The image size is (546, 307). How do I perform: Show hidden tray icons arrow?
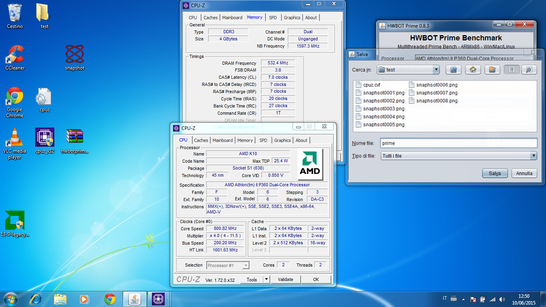[x=464, y=299]
